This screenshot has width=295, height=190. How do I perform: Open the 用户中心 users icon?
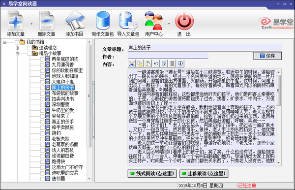154,20
